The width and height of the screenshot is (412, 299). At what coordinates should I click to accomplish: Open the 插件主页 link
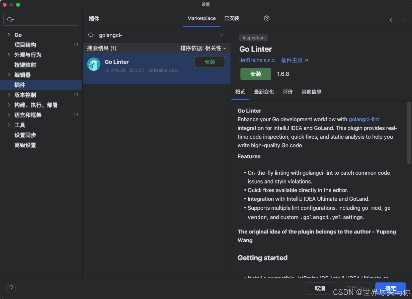(x=294, y=60)
